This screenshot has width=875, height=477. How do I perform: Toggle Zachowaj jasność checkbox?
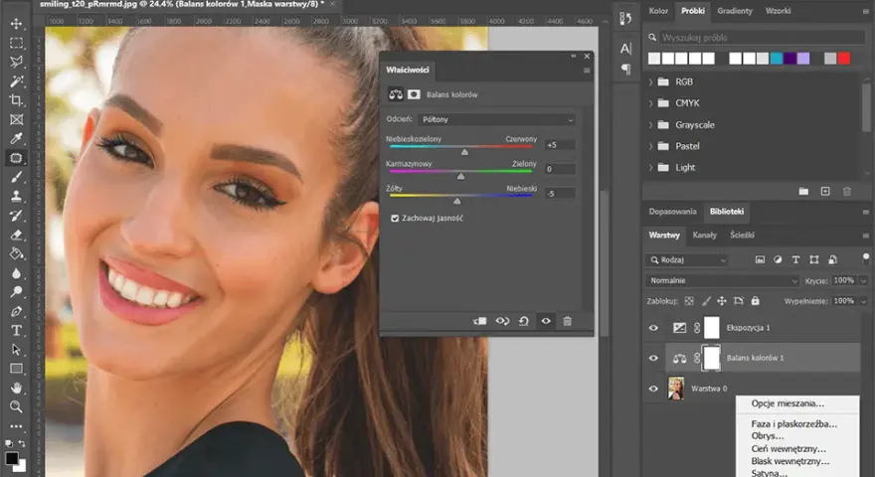(x=395, y=219)
